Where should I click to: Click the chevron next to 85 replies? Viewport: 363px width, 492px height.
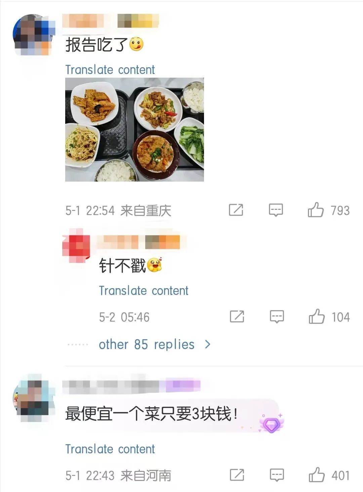(208, 344)
